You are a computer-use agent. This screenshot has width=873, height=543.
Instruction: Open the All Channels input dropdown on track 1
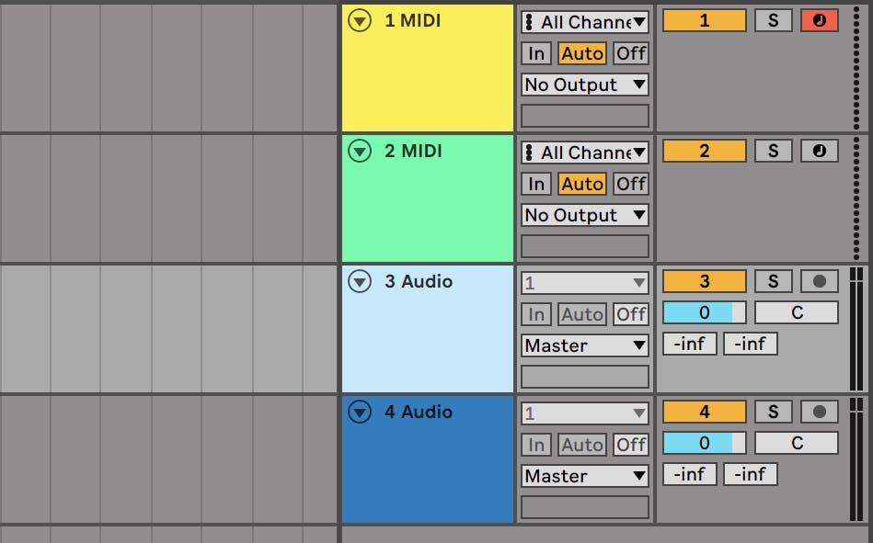(x=584, y=20)
